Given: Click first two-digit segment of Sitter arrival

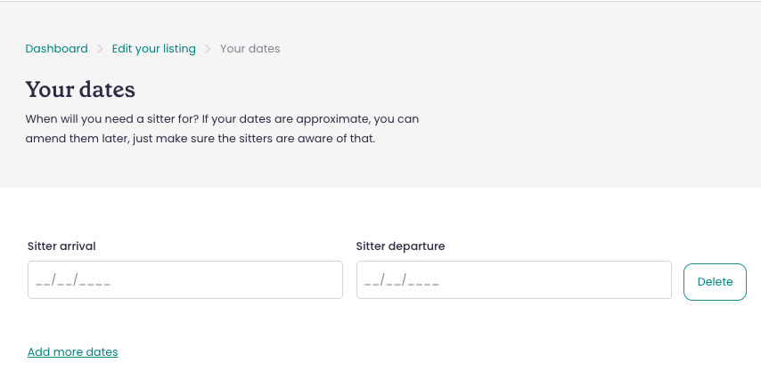Looking at the screenshot, I should pos(43,281).
